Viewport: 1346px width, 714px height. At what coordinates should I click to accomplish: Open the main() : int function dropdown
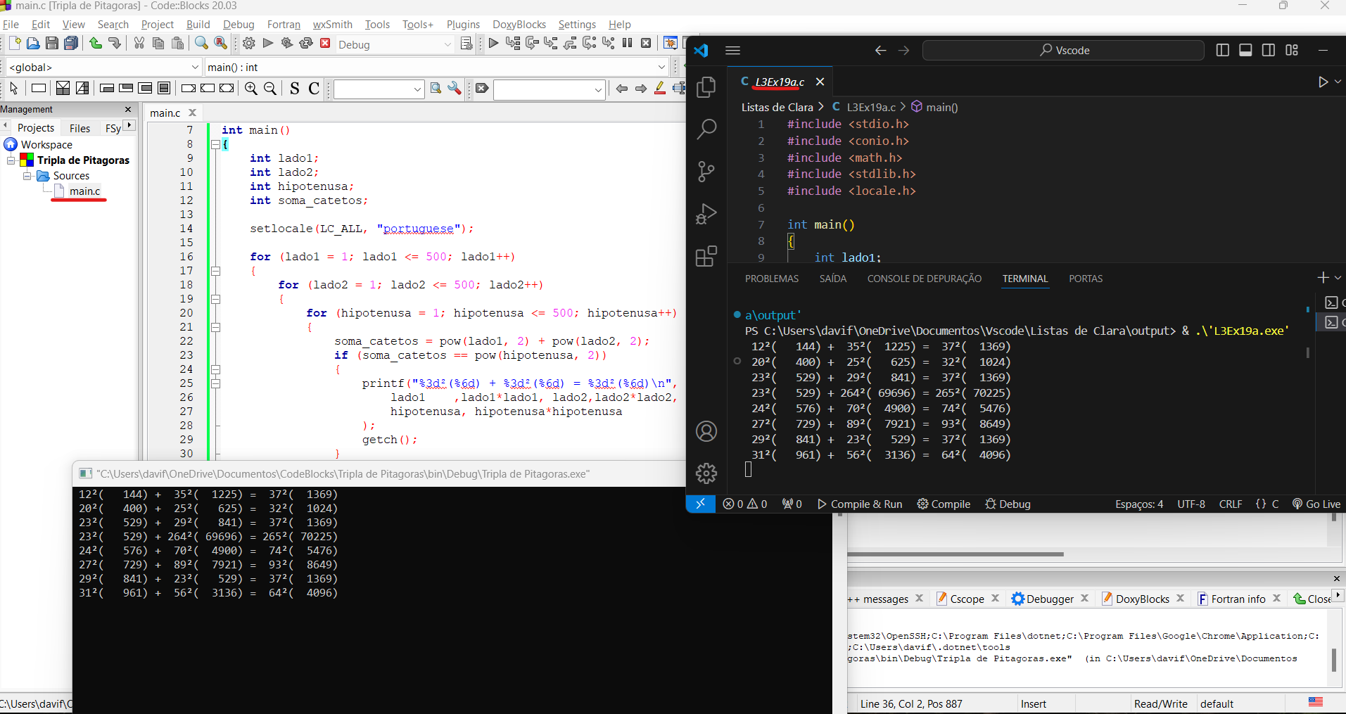click(661, 67)
